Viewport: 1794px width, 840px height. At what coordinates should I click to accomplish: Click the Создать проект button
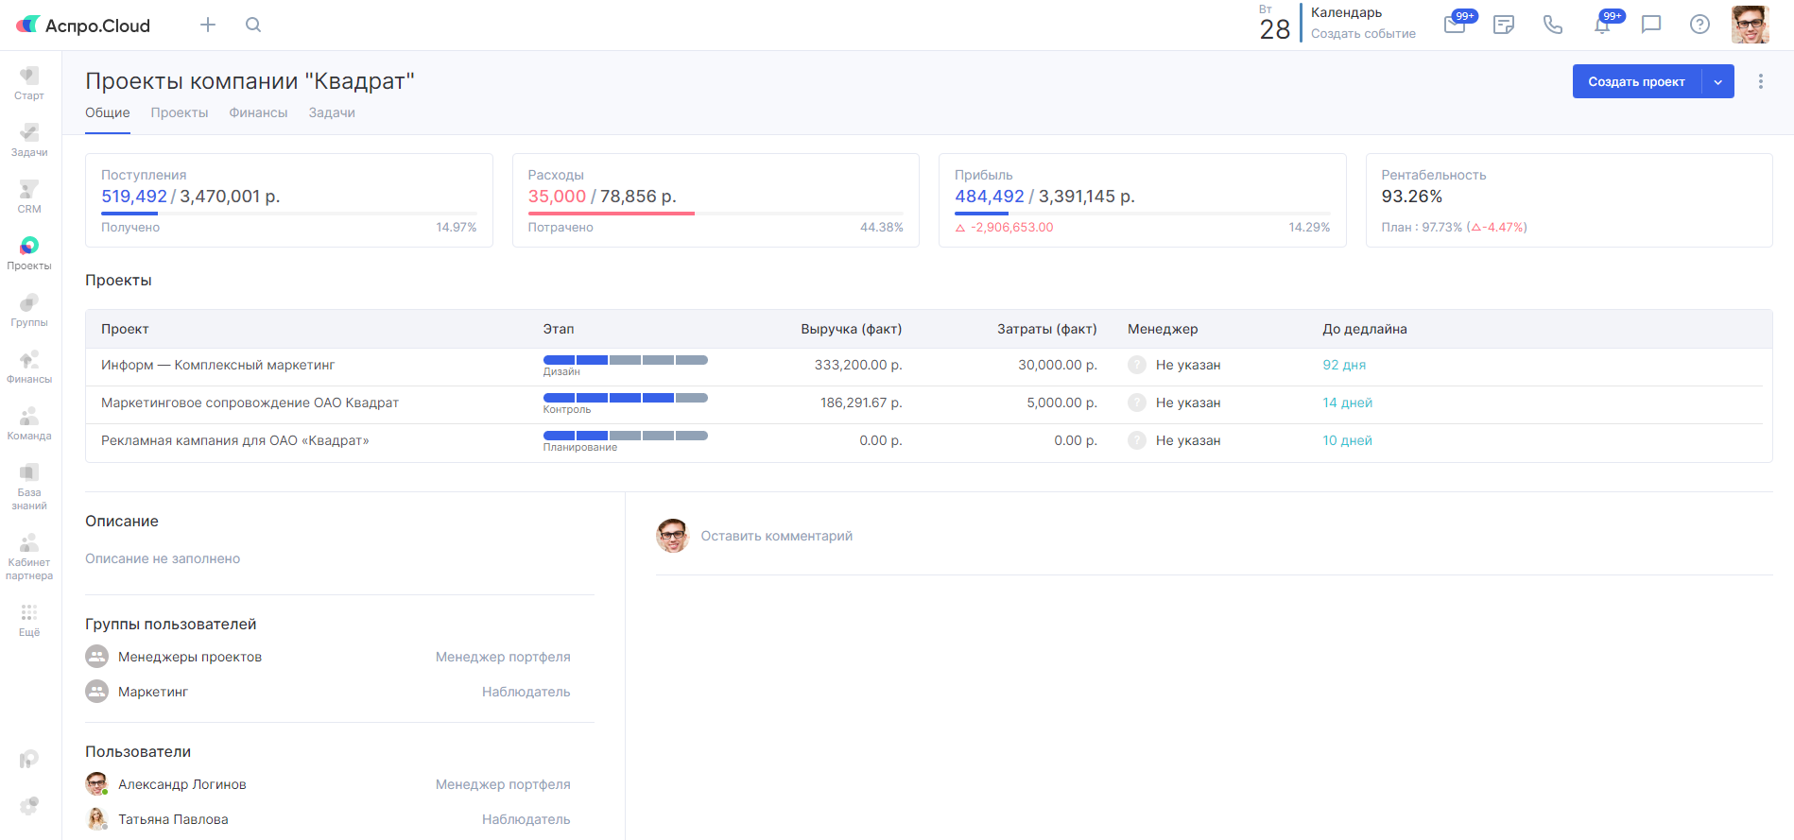point(1636,82)
